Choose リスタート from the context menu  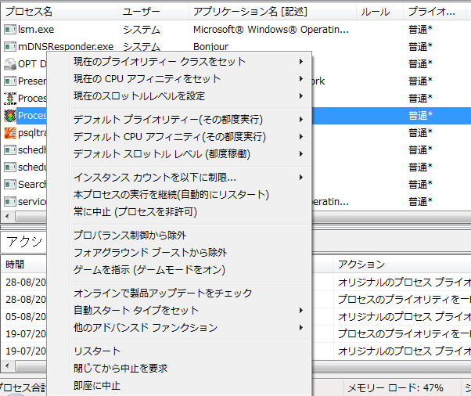[97, 351]
